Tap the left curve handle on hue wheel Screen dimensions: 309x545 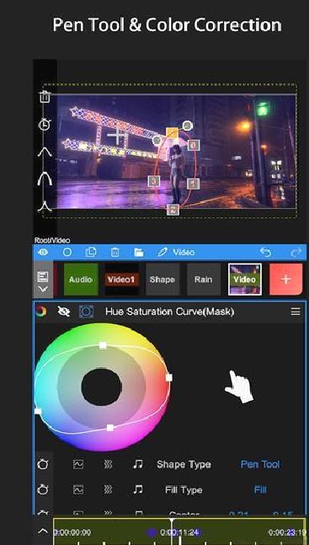click(38, 411)
